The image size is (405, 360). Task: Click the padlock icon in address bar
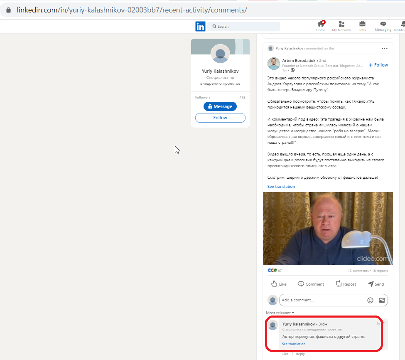9,10
